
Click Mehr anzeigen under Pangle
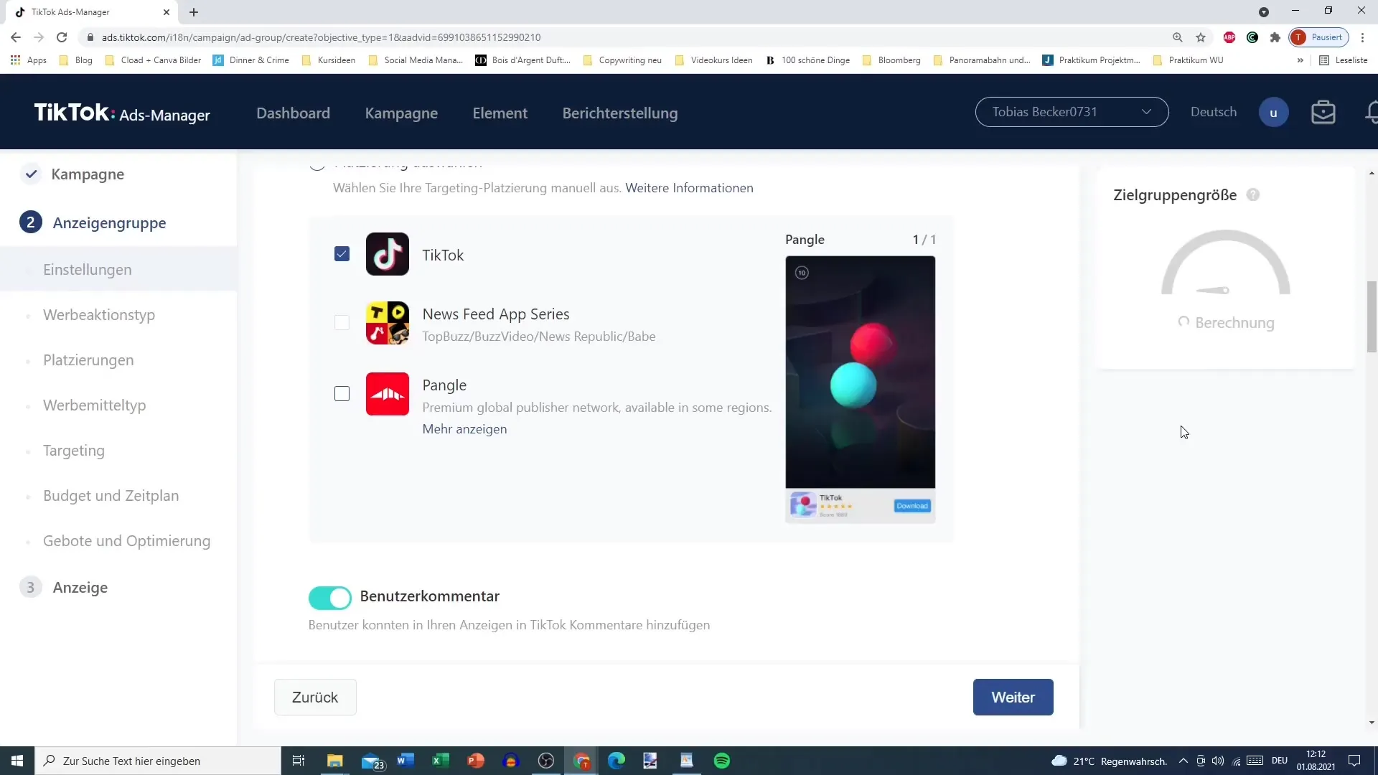(464, 429)
